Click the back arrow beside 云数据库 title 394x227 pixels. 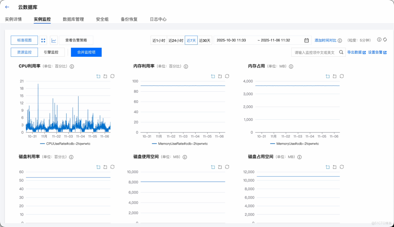7,7
